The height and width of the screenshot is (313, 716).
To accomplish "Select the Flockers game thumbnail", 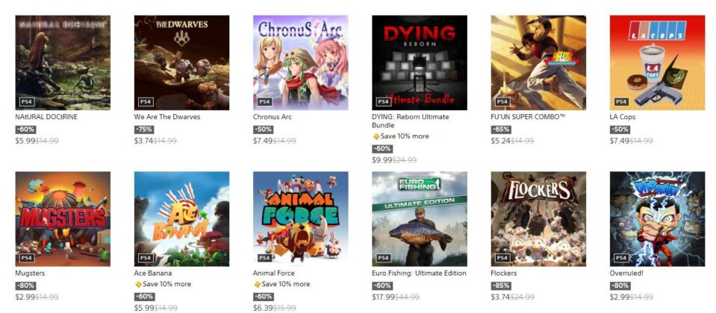I will pos(538,219).
